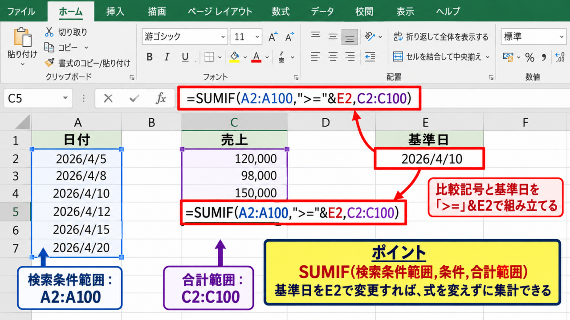Increase font size with the larger A icon
570x320 pixels.
pyautogui.click(x=273, y=37)
